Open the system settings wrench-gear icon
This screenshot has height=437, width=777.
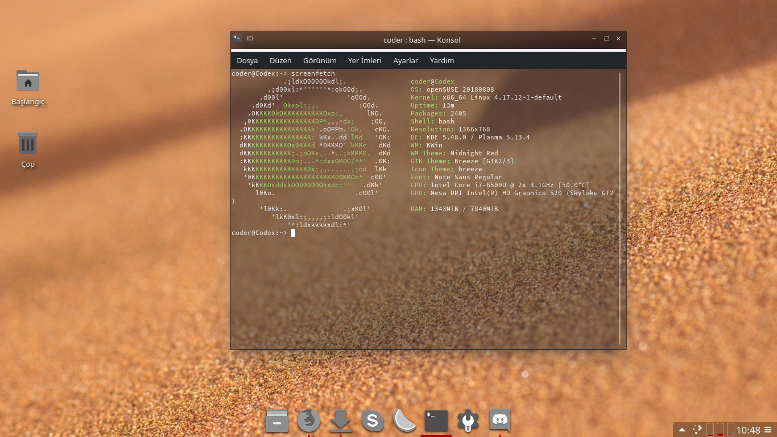point(468,421)
